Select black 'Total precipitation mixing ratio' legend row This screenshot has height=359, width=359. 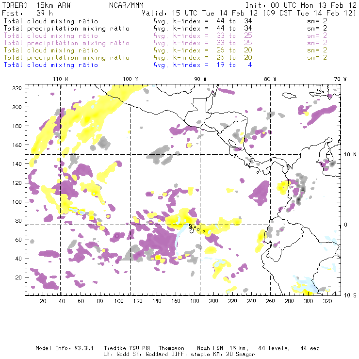(66, 29)
